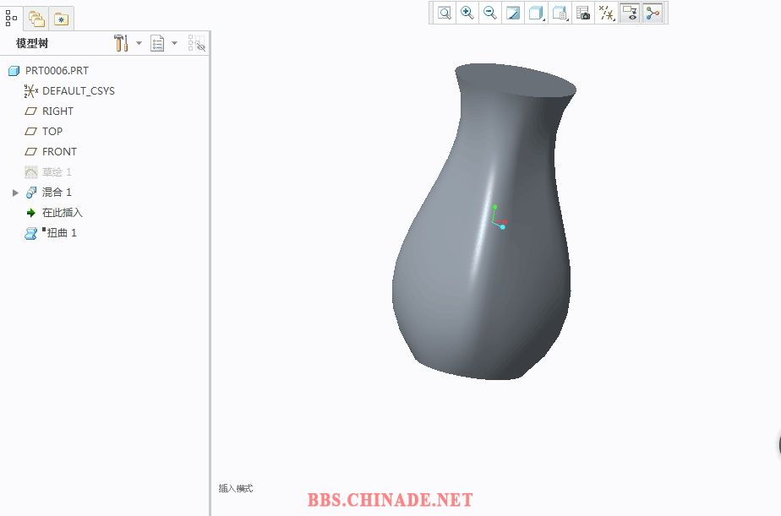Toggle annotation display eye button
781x516 pixels.
pyautogui.click(x=629, y=13)
